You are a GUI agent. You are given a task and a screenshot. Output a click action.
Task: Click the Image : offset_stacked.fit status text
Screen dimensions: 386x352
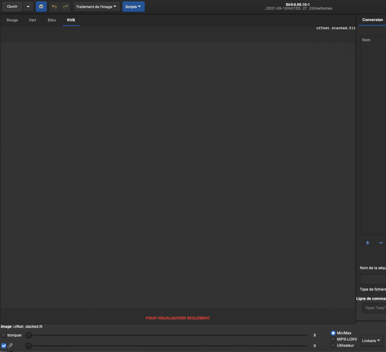coord(22,326)
